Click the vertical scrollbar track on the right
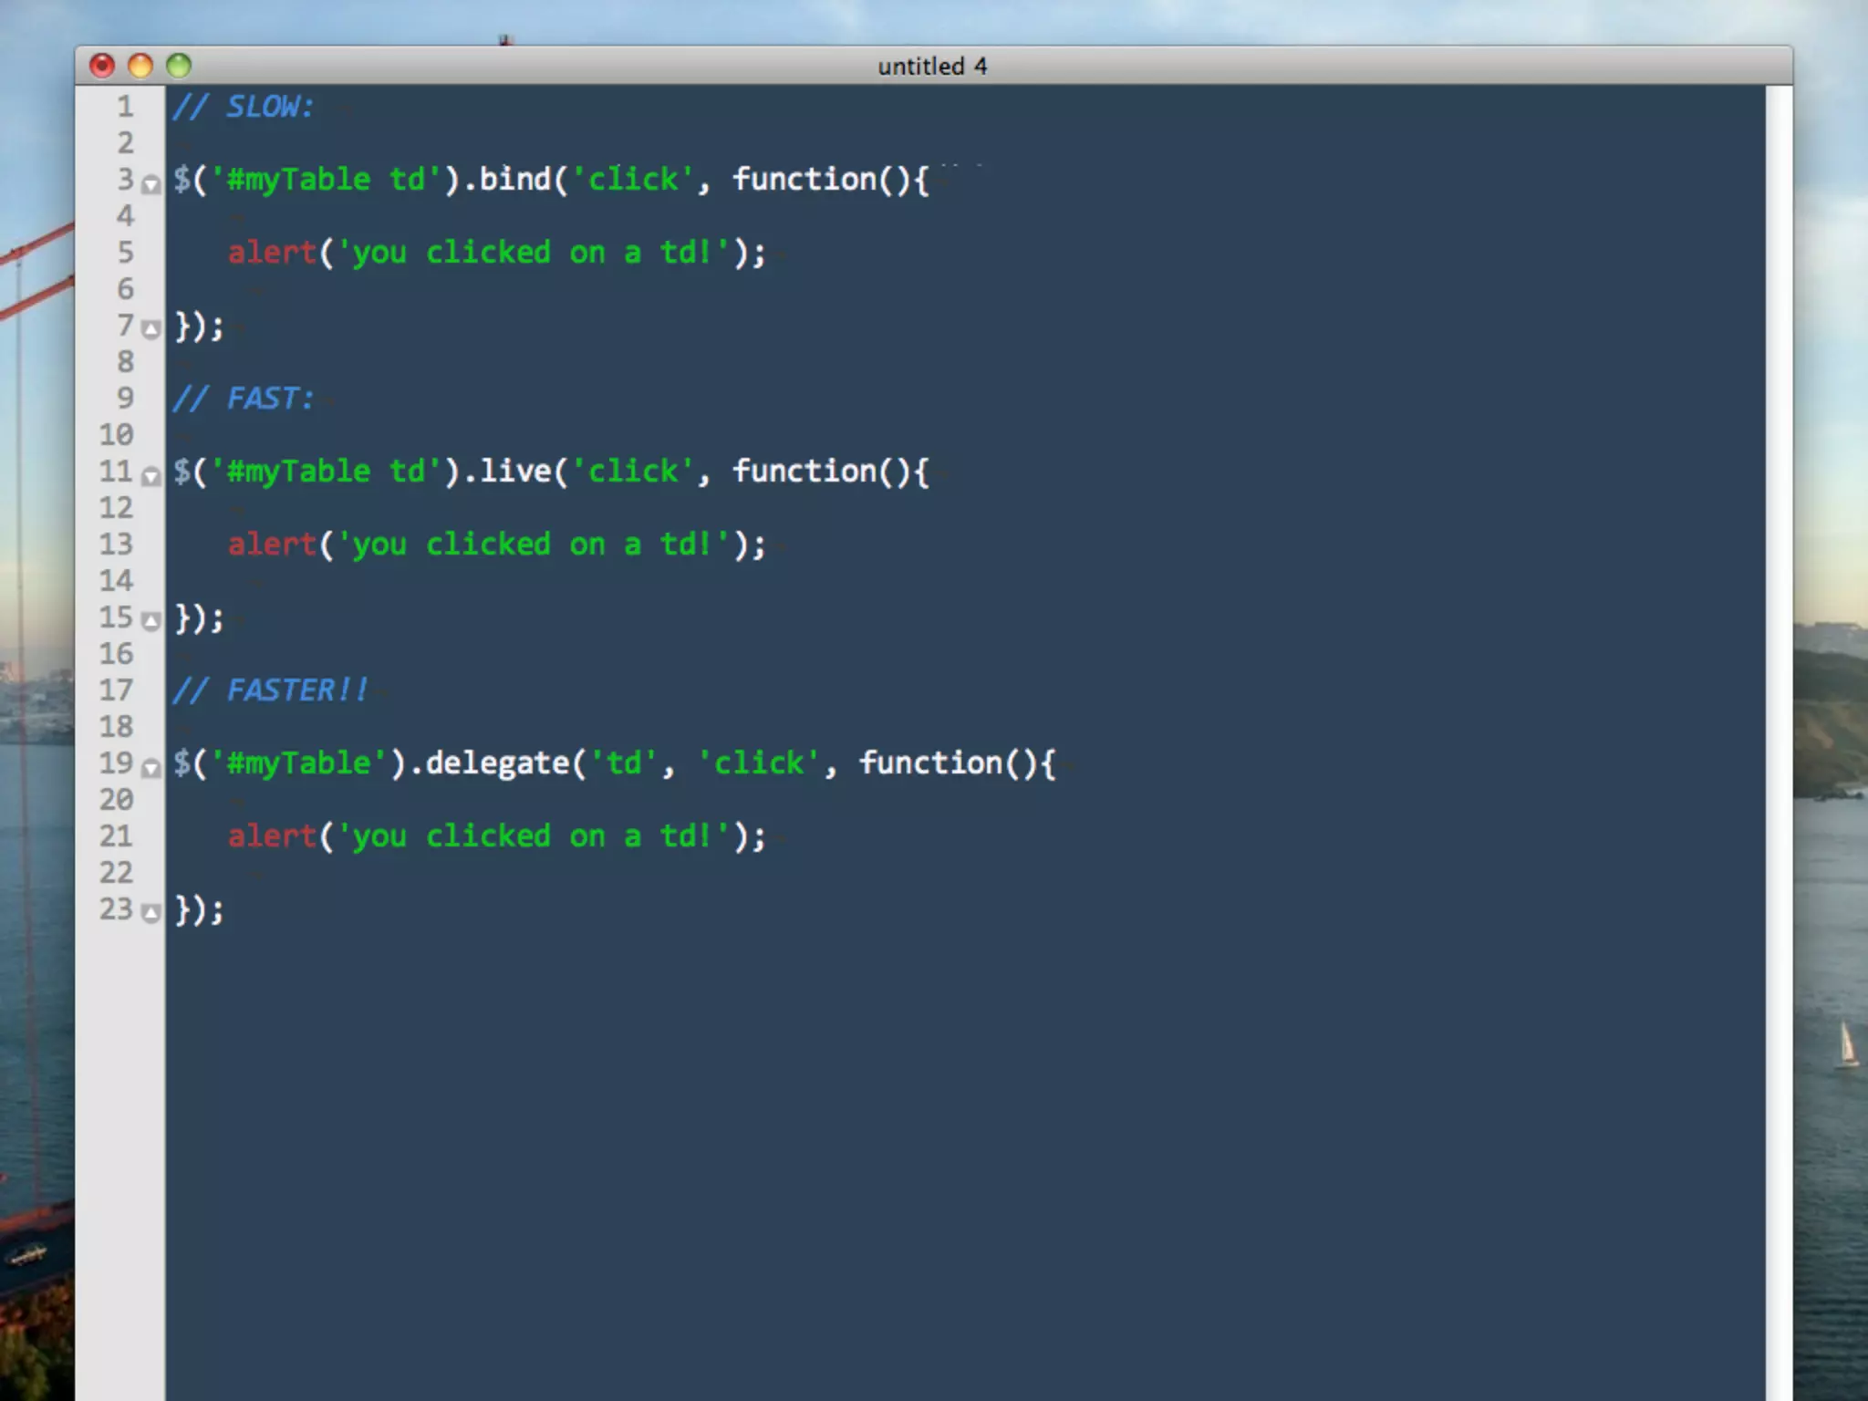This screenshot has width=1868, height=1401. pyautogui.click(x=1778, y=730)
